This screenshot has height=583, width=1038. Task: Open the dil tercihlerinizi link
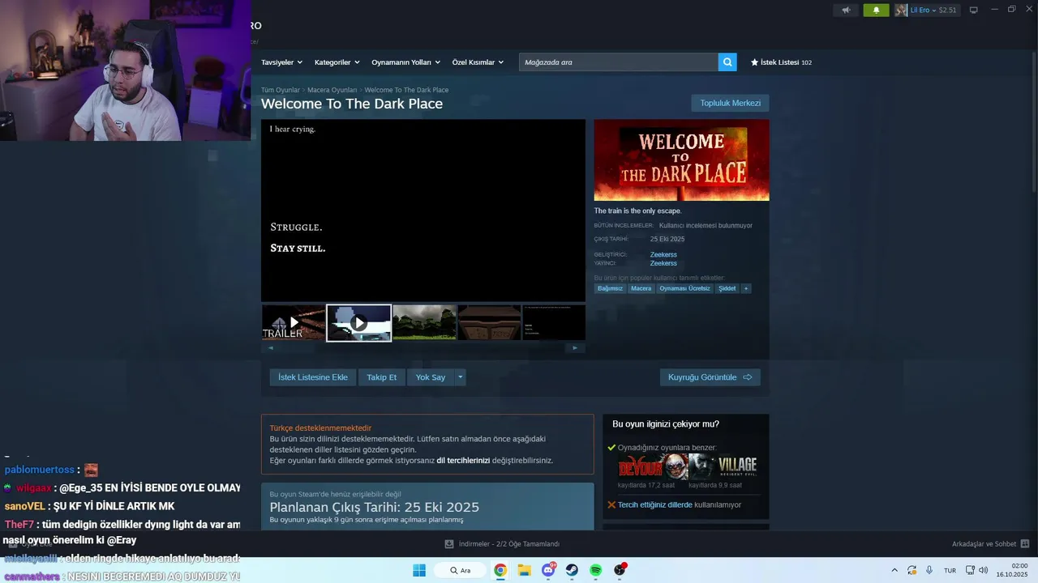(x=463, y=460)
